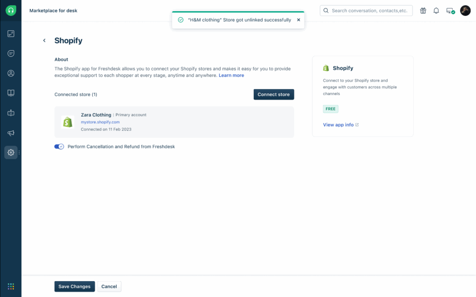Screen dimensions: 476x297
Task: Open the Knowledge base book icon
Action: click(x=11, y=93)
